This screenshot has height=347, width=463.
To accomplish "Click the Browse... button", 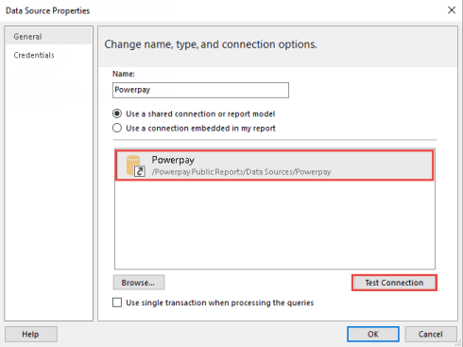I will 139,283.
